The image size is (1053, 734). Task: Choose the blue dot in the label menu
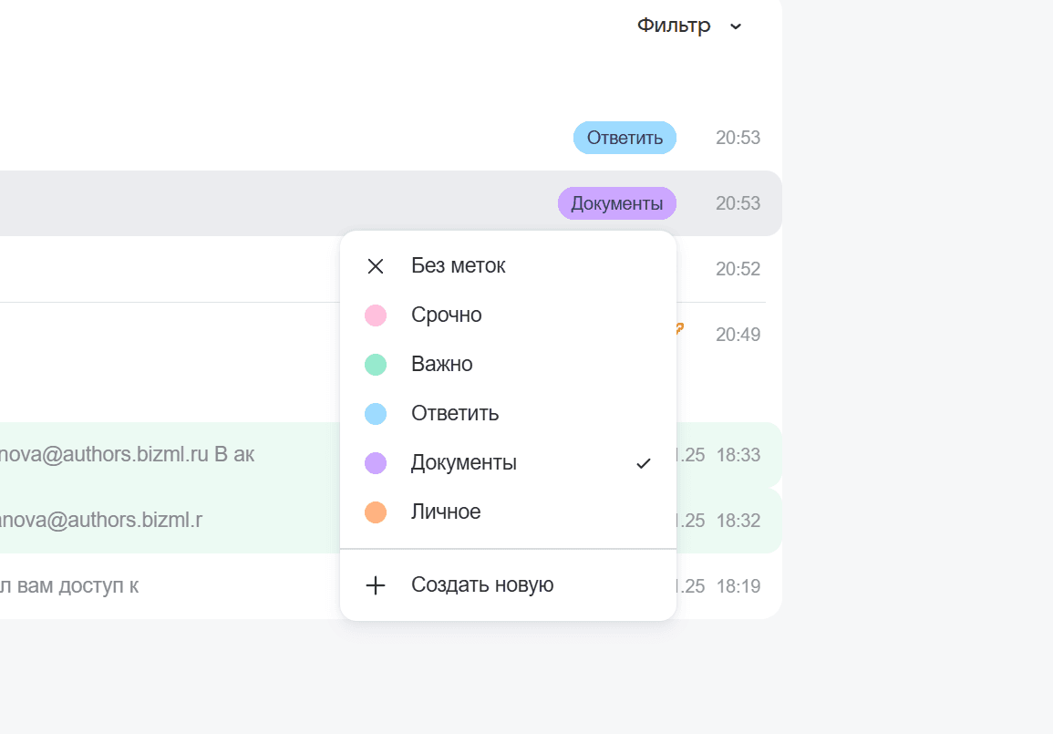[x=376, y=414]
